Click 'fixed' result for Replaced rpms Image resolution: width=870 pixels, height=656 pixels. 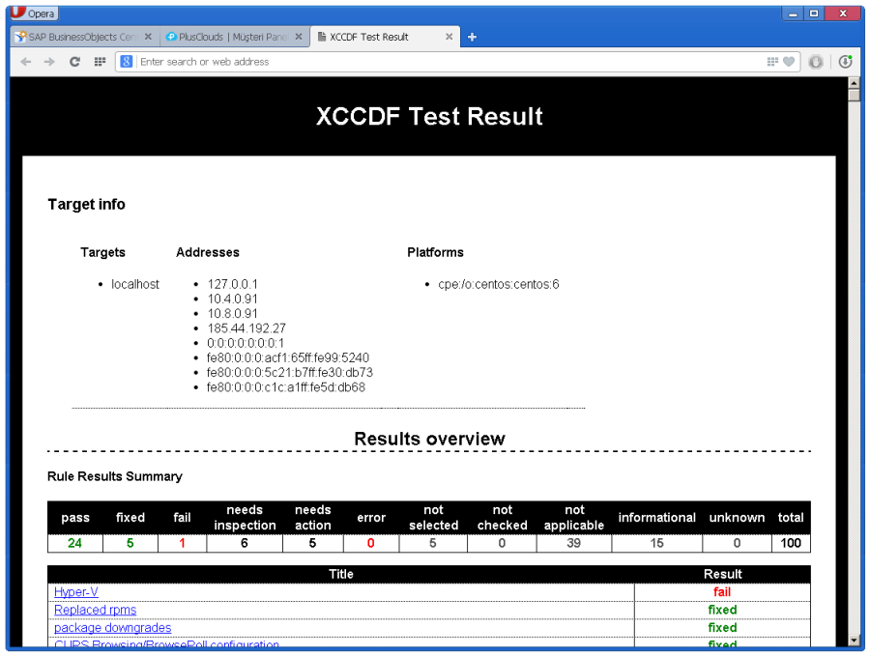click(x=722, y=610)
